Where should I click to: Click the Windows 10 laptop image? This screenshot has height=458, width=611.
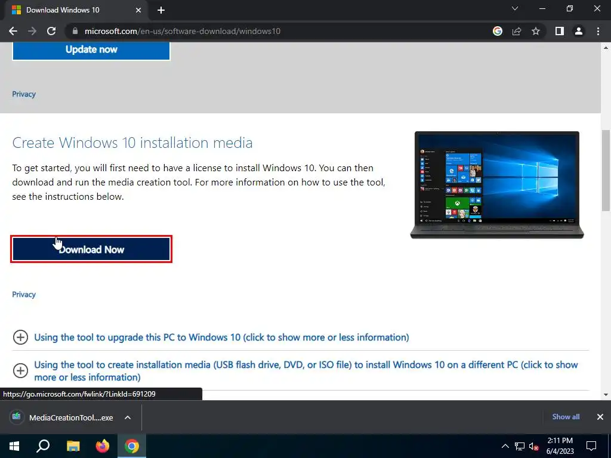coord(497,185)
